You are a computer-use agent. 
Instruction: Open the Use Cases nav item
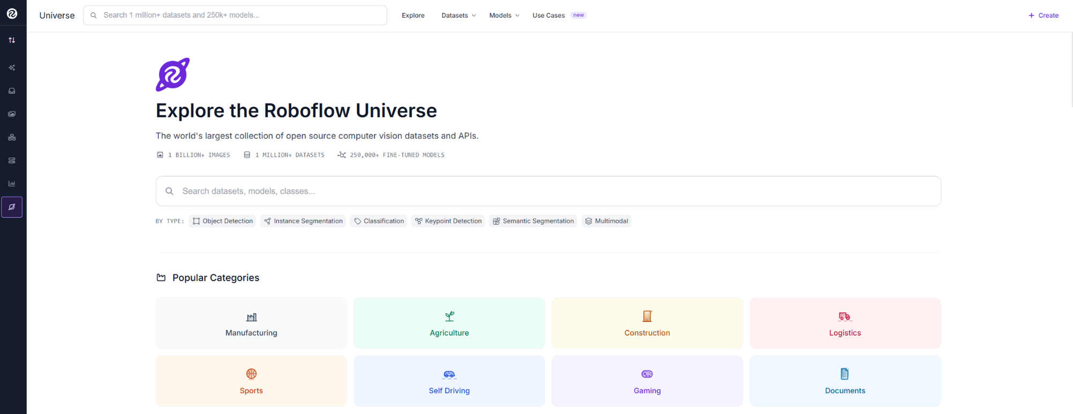548,16
